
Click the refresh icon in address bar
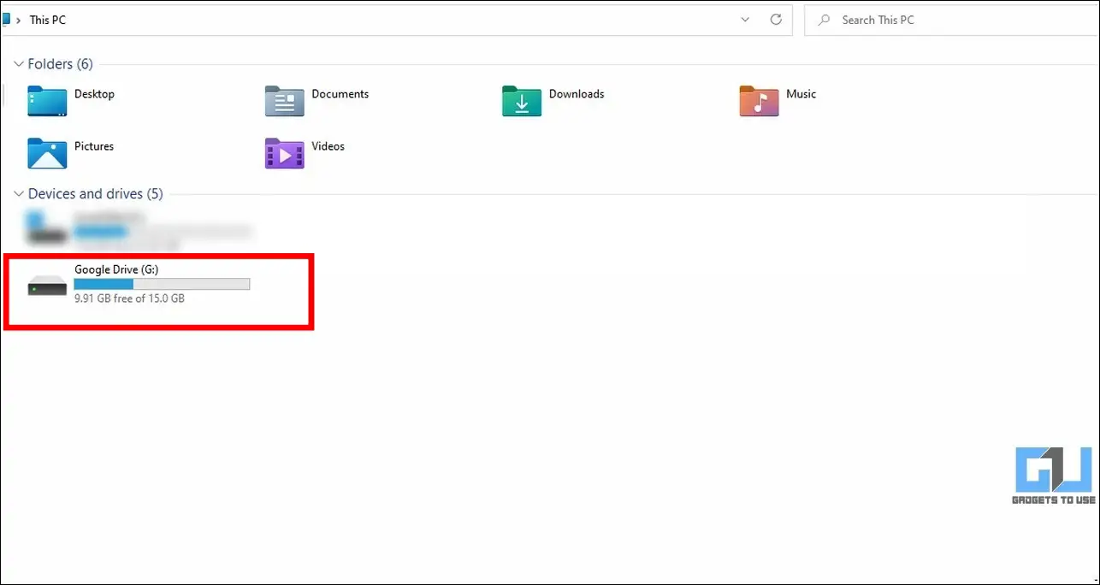[776, 20]
